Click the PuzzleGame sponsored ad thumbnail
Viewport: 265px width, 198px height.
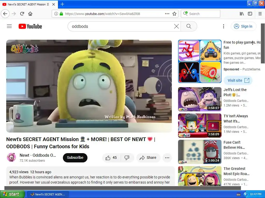[x=200, y=61]
